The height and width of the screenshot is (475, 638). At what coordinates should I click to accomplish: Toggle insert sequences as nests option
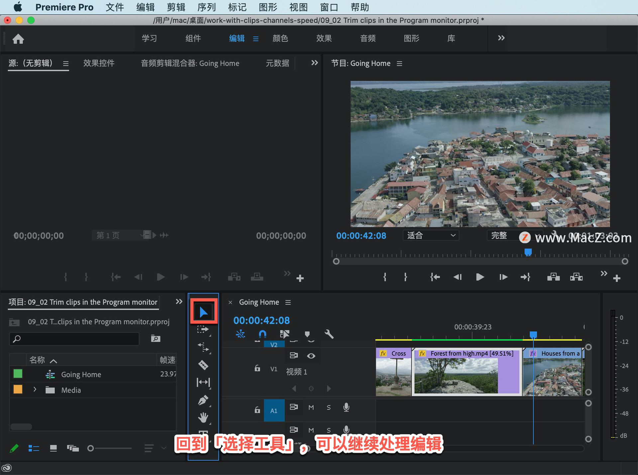240,334
